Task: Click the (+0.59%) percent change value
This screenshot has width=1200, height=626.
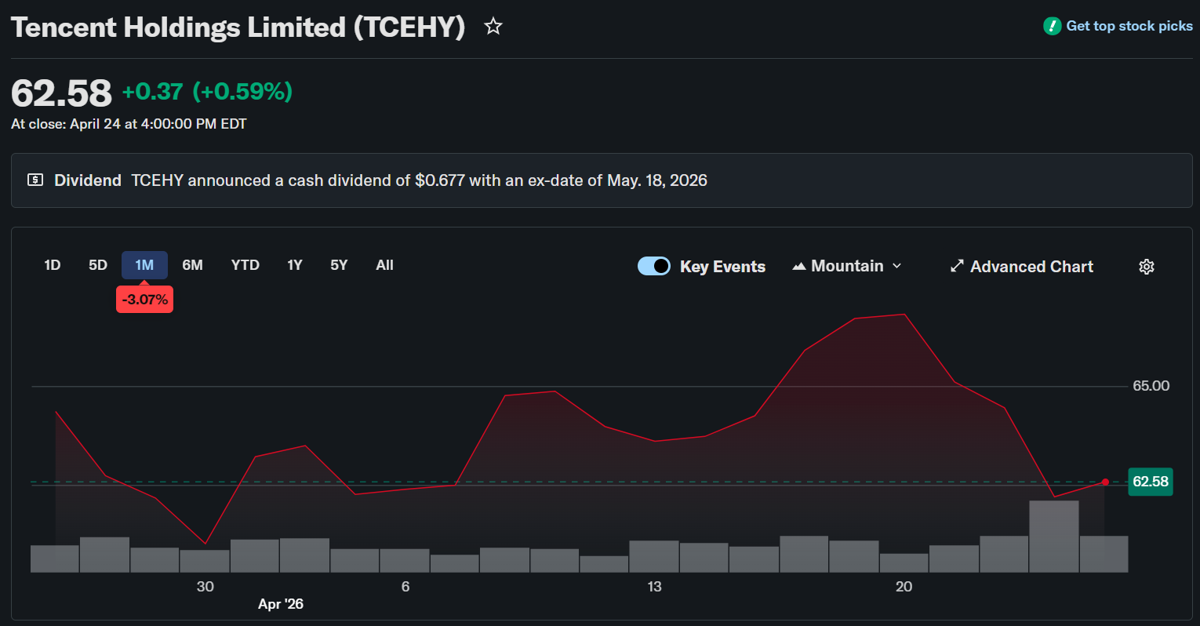Action: (242, 92)
